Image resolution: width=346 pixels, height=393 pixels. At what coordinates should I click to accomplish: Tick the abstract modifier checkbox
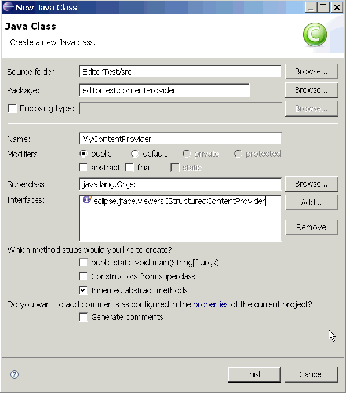[x=83, y=168]
